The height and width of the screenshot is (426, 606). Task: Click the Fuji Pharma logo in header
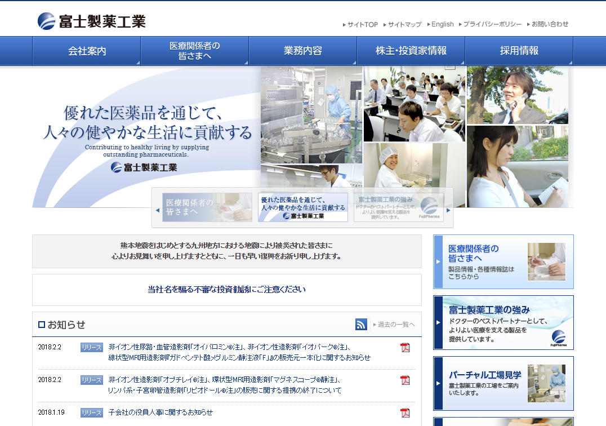(92, 21)
